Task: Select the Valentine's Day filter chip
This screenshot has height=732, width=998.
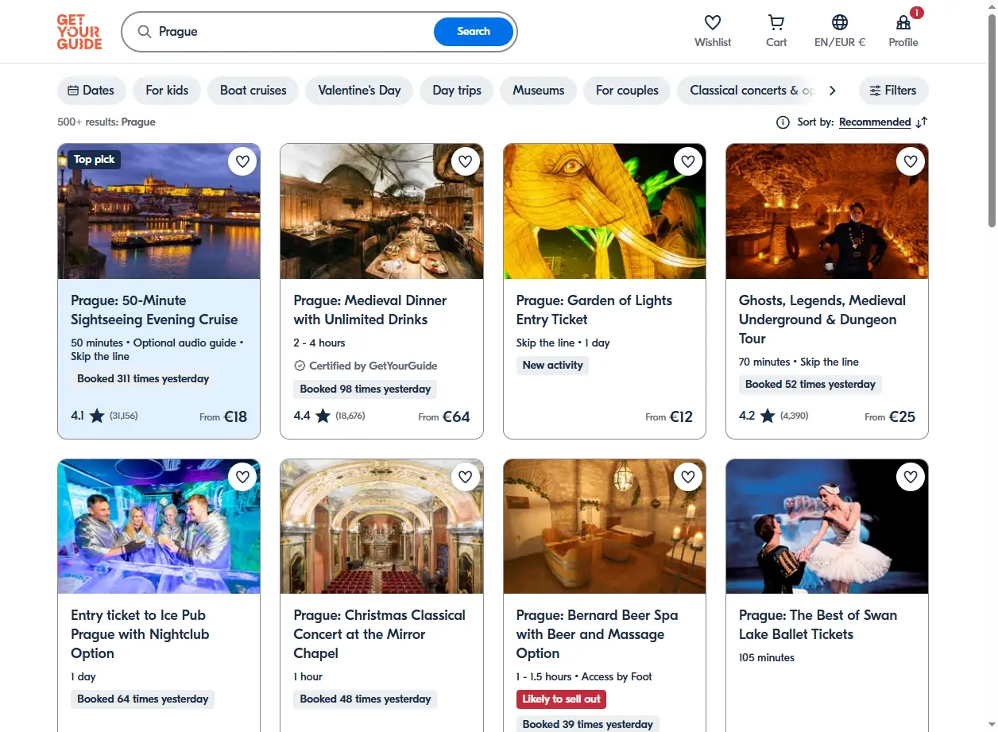Action: (359, 91)
